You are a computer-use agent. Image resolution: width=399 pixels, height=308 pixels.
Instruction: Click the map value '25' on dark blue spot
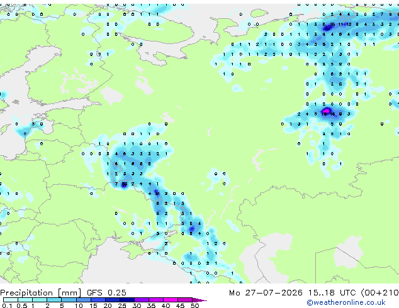pos(125,184)
